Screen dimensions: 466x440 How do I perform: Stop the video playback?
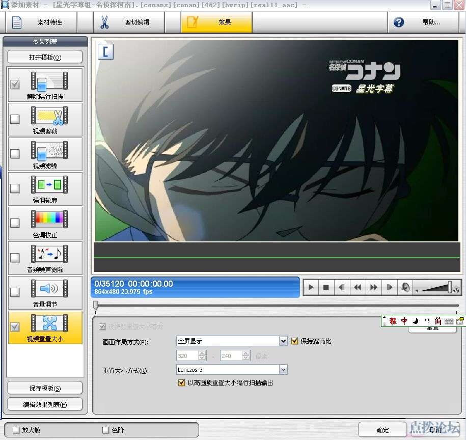point(326,287)
